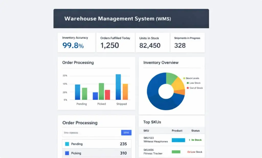Focus the Order Processing search input field

[92, 133]
